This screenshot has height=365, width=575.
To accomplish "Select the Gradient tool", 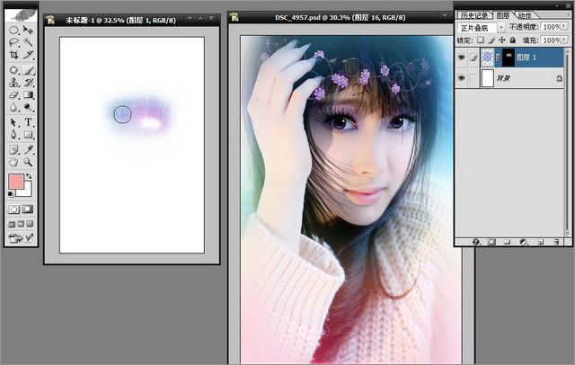I will click(x=28, y=95).
